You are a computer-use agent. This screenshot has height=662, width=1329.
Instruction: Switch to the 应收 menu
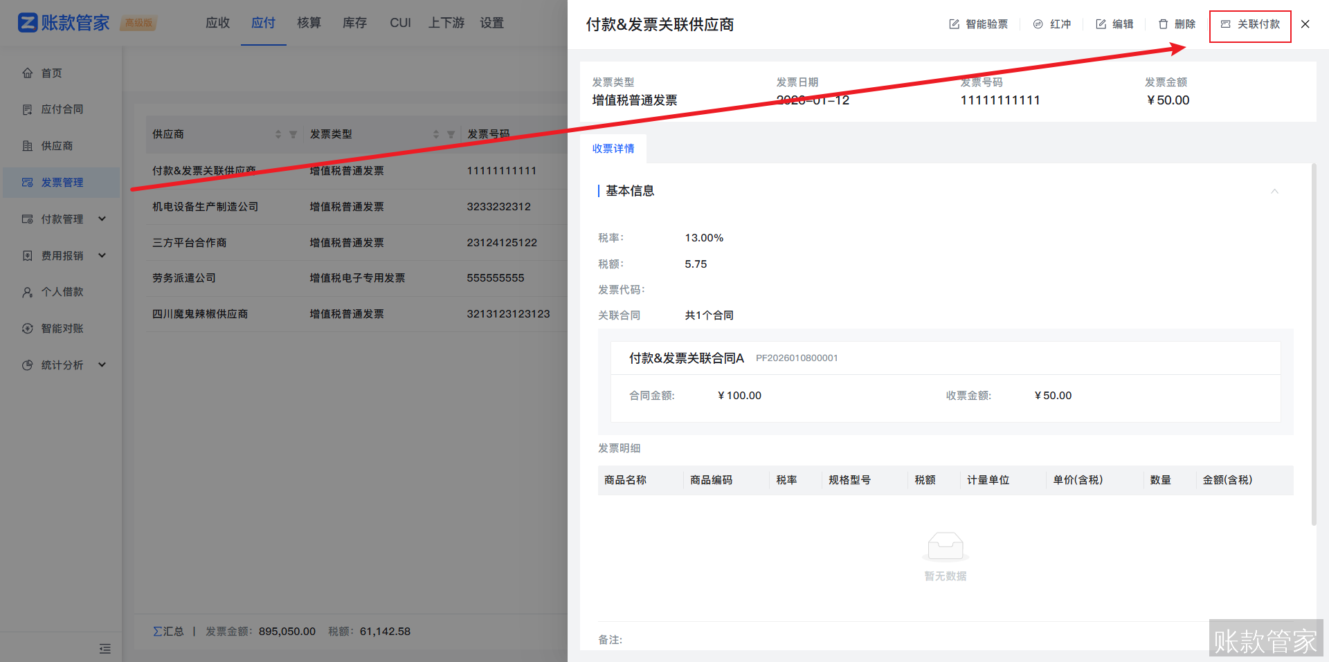[217, 23]
